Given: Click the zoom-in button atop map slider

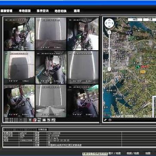Looking at the screenshot, I should pos(109,32).
